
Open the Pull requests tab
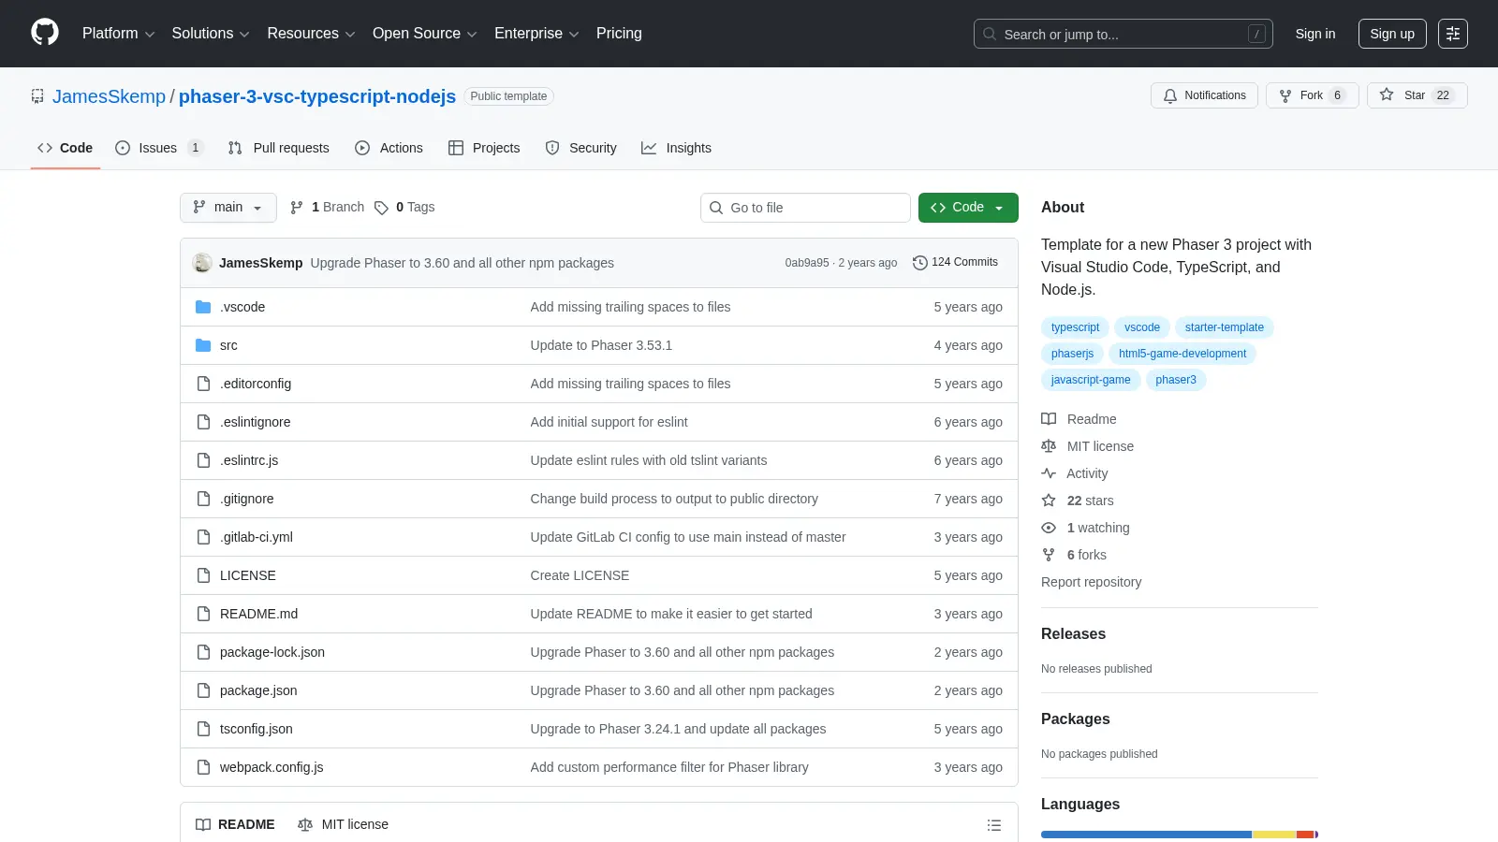(x=279, y=148)
